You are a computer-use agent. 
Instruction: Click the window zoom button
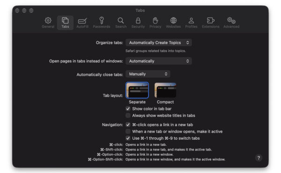click(x=31, y=11)
